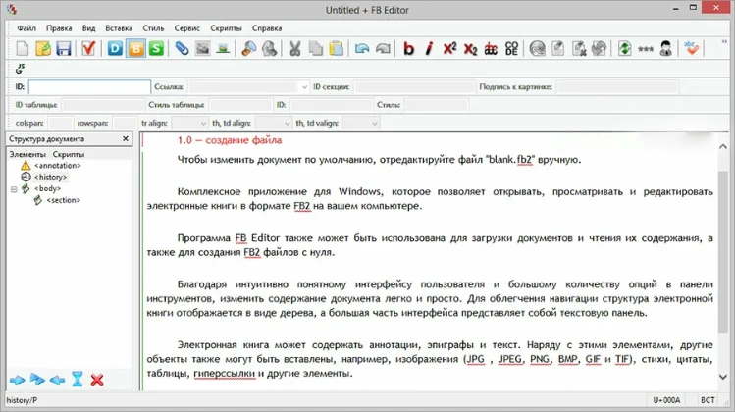Click the ID input field
Screen dimensions: 735x412
[x=89, y=86]
